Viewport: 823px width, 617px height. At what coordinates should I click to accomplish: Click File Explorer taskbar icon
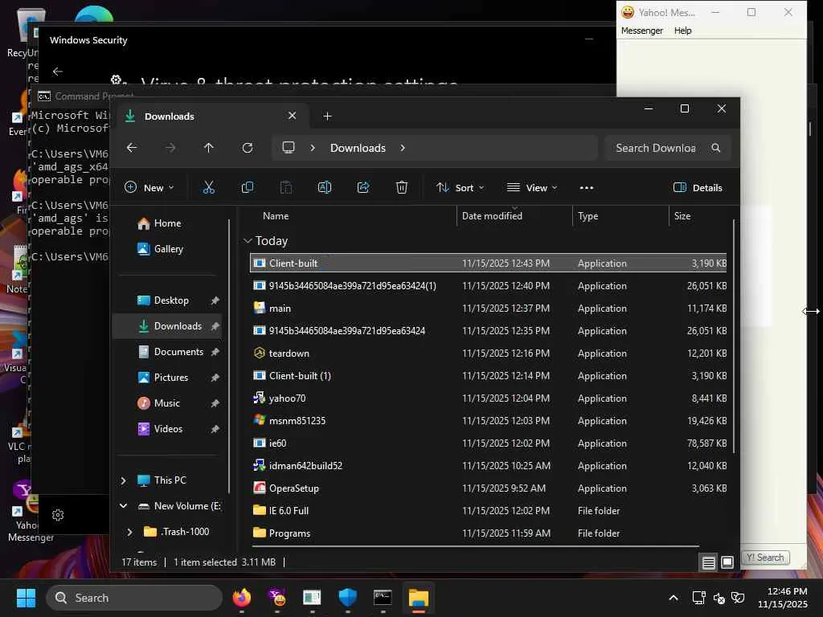pyautogui.click(x=418, y=598)
